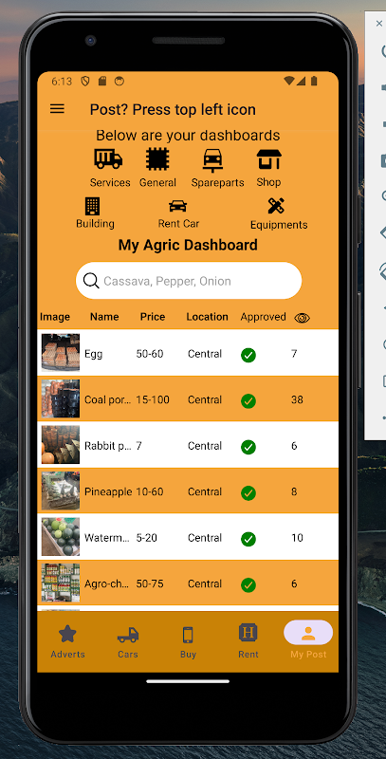This screenshot has width=386, height=759.
Task: Open the Rent tab
Action: click(x=248, y=641)
